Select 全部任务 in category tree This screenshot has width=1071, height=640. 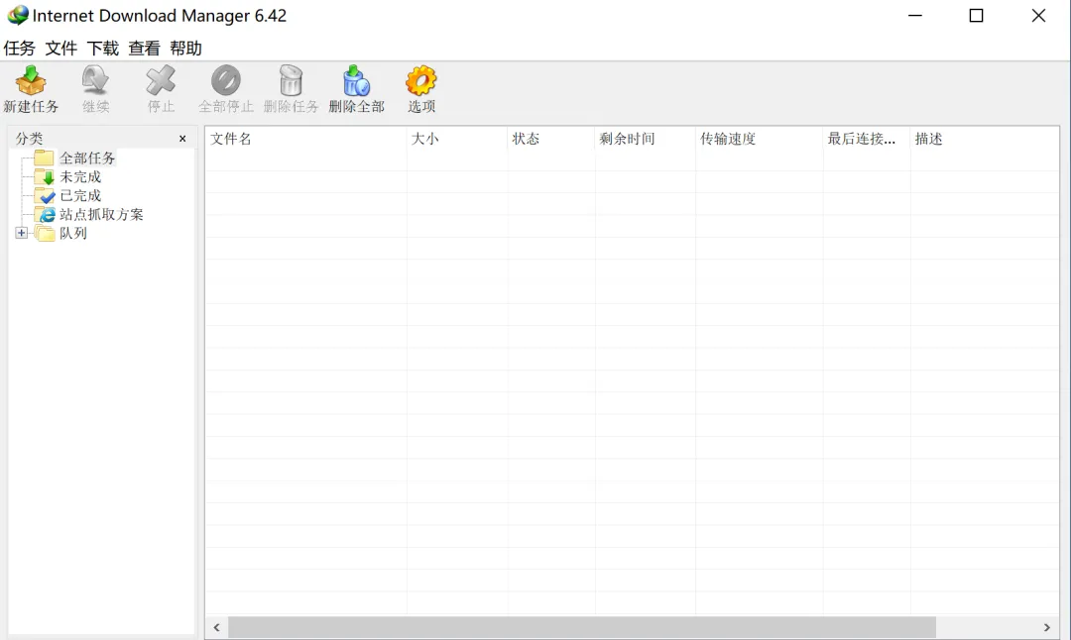[87, 158]
